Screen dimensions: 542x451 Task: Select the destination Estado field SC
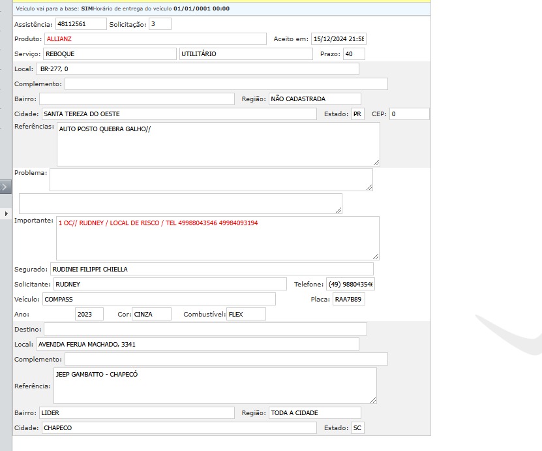tap(357, 428)
